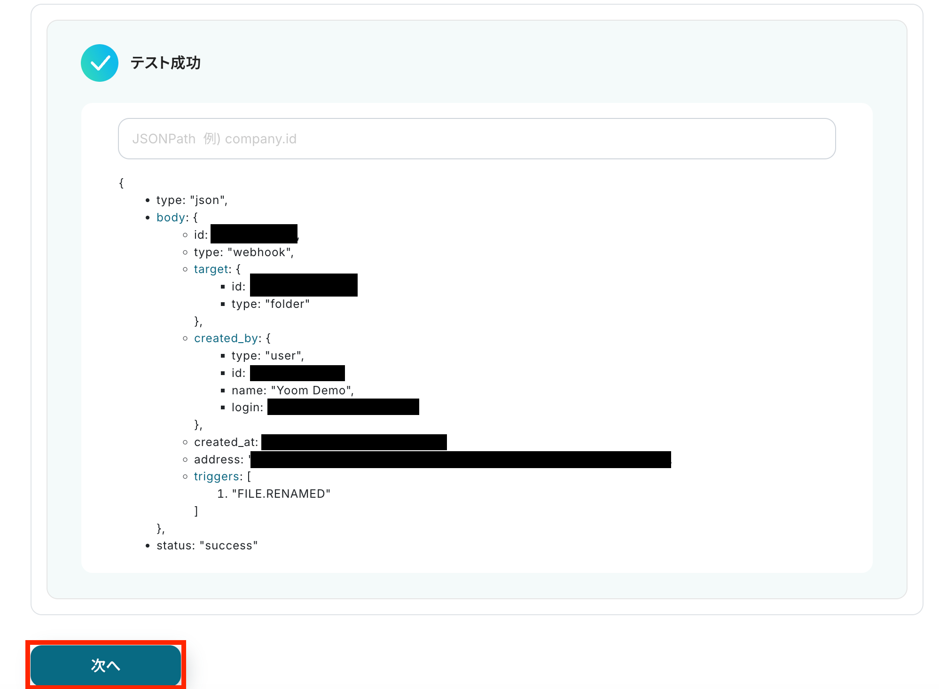The width and height of the screenshot is (939, 689).
Task: Click the status "success" line
Action: 207,546
